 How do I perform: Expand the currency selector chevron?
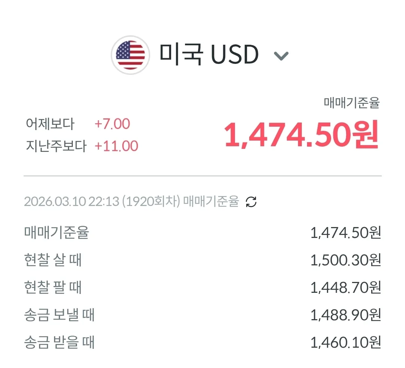point(281,56)
